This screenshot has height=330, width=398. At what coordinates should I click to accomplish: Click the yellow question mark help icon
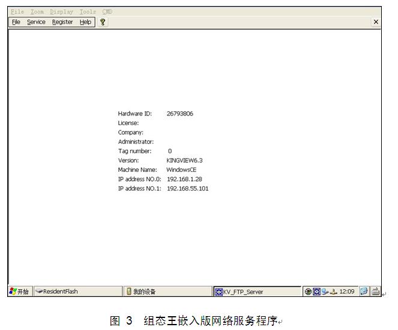[103, 22]
